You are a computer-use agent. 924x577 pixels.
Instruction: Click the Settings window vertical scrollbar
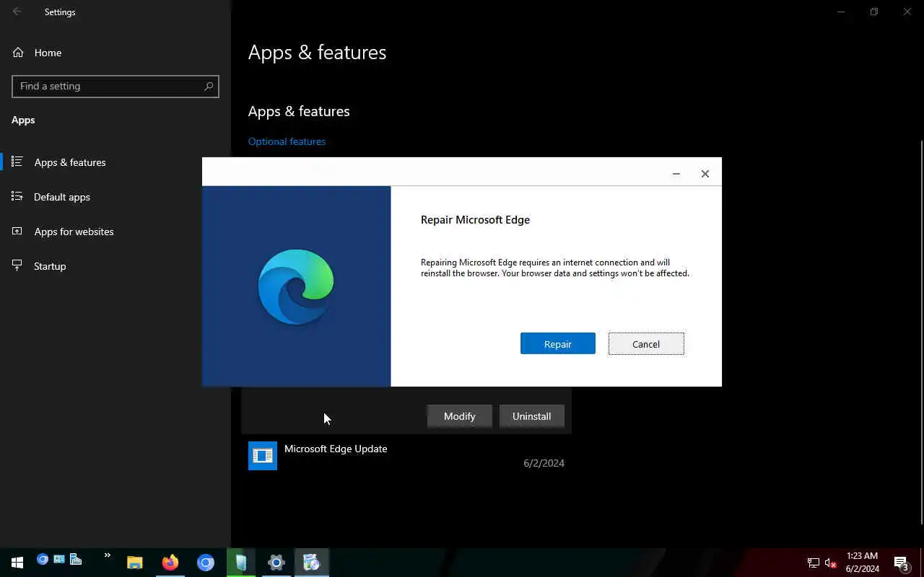point(921,332)
